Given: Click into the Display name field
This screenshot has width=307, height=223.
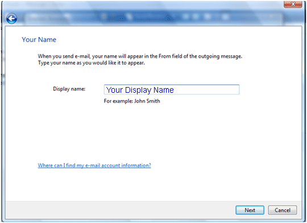Looking at the screenshot, I should coord(172,89).
